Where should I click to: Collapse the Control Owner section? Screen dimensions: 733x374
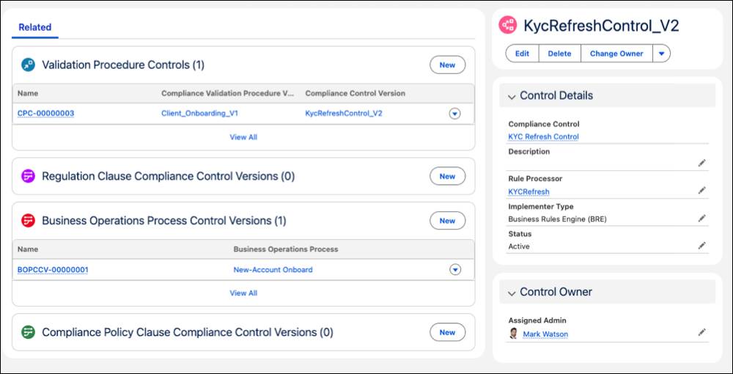pyautogui.click(x=512, y=293)
